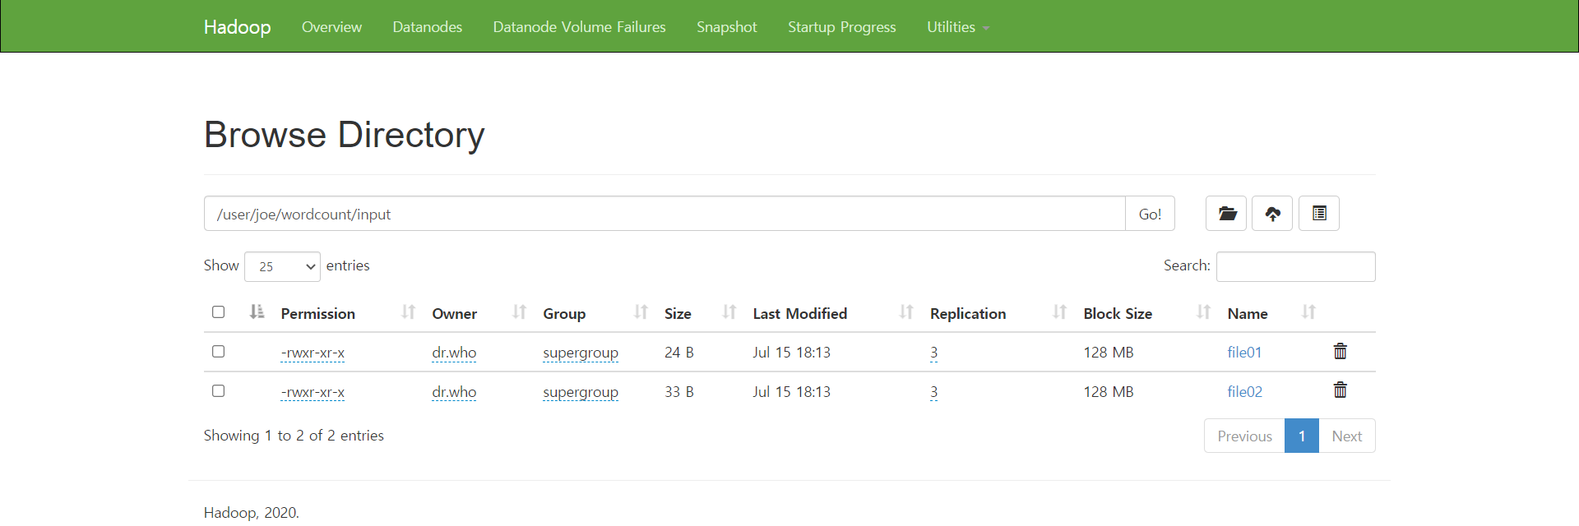Viewport: 1579px width, 526px height.
Task: Go to Startup Progress page
Action: coord(841,27)
